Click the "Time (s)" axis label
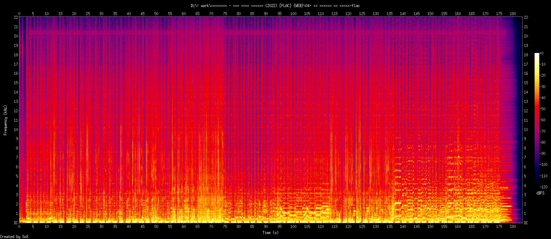Viewport: 551px width, 239px height. (270, 233)
